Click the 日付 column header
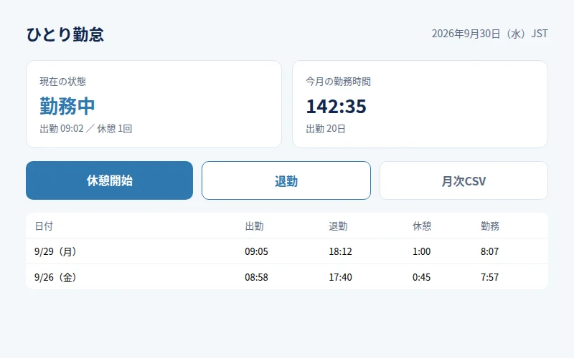Viewport: 574px width, 358px height. (44, 226)
